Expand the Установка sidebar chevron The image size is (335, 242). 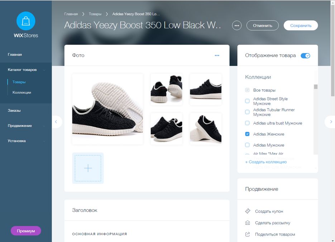pyautogui.click(x=44, y=141)
